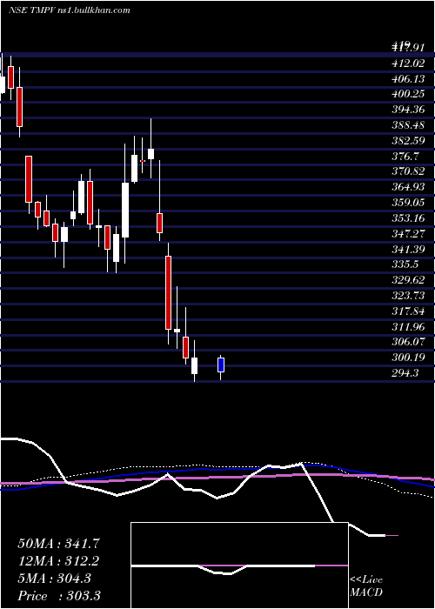Click the 382.59 price axis label
This screenshot has width=435, height=609.
pyautogui.click(x=408, y=140)
